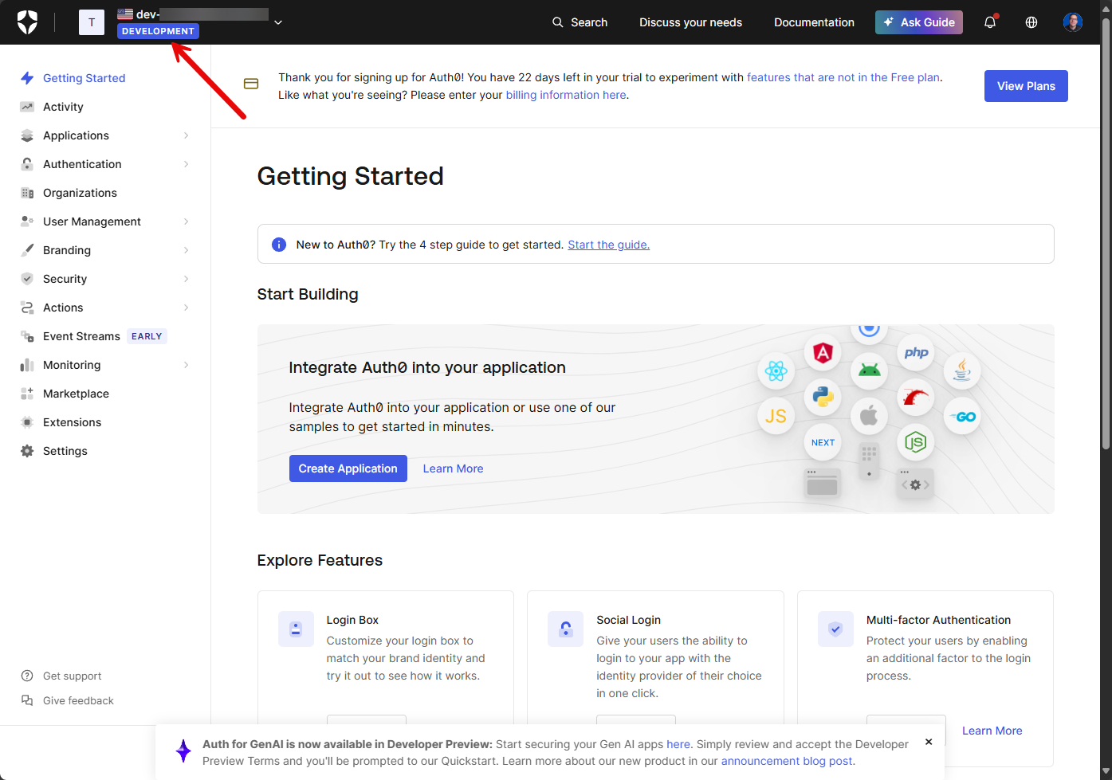This screenshot has width=1112, height=780.
Task: Go to Settings in the sidebar
Action: [x=65, y=451]
